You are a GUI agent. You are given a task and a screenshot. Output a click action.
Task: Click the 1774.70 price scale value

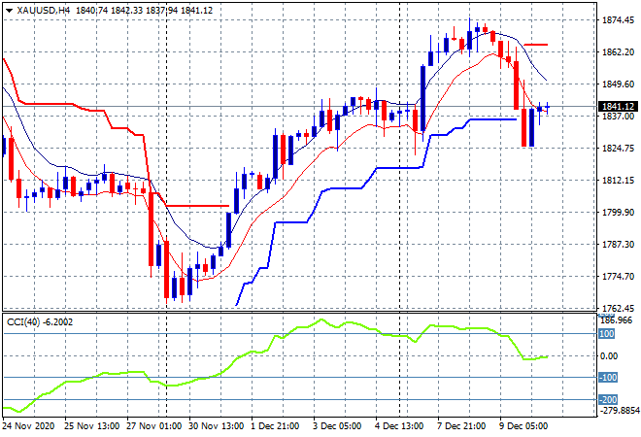pos(618,277)
